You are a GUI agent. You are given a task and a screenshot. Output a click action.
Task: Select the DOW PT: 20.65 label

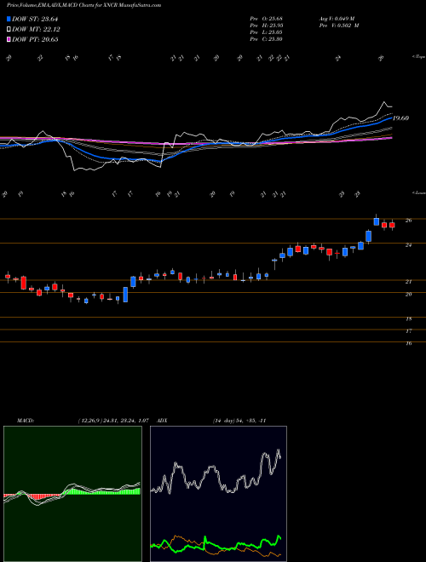click(x=36, y=39)
